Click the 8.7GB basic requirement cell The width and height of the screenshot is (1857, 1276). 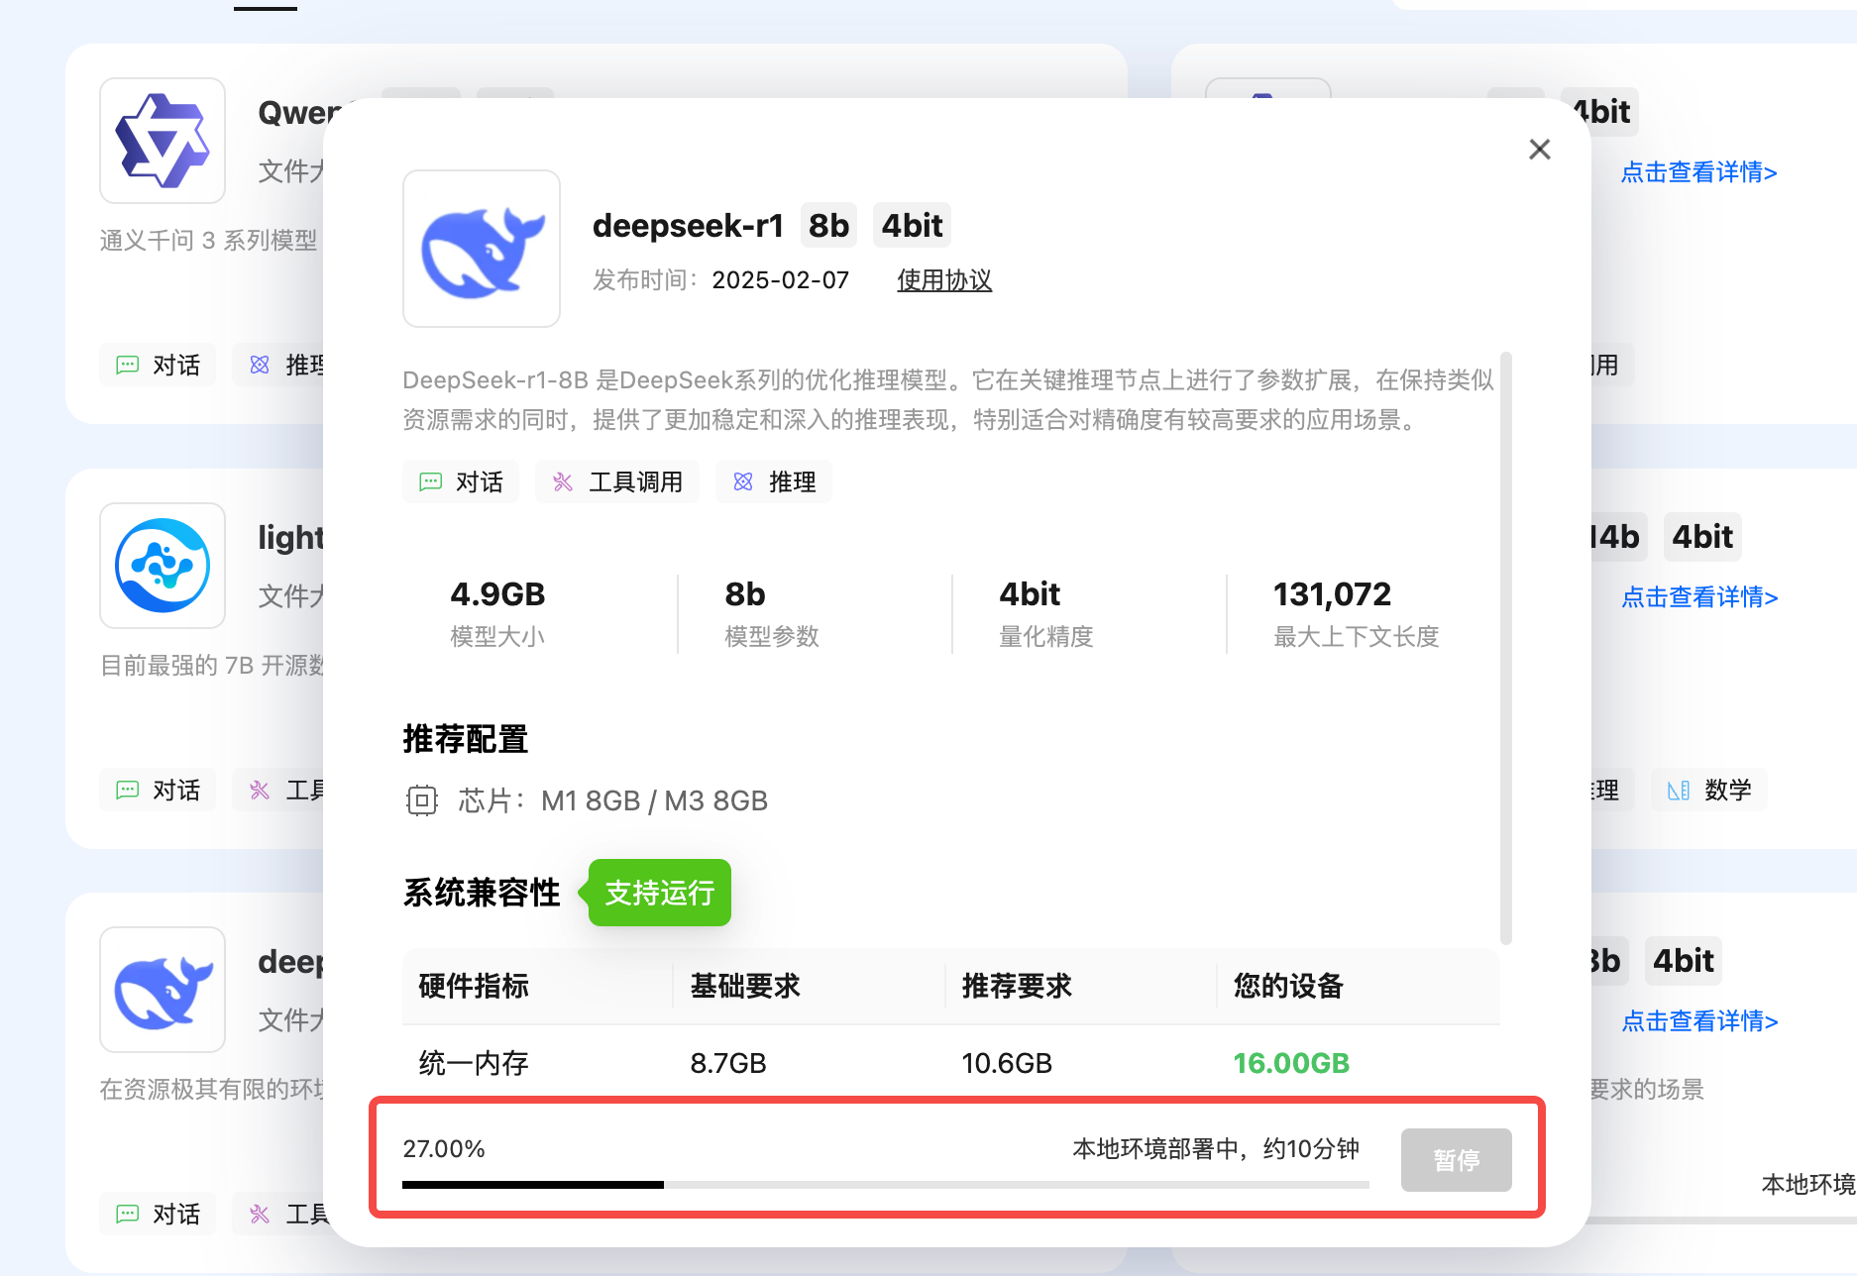coord(728,1063)
